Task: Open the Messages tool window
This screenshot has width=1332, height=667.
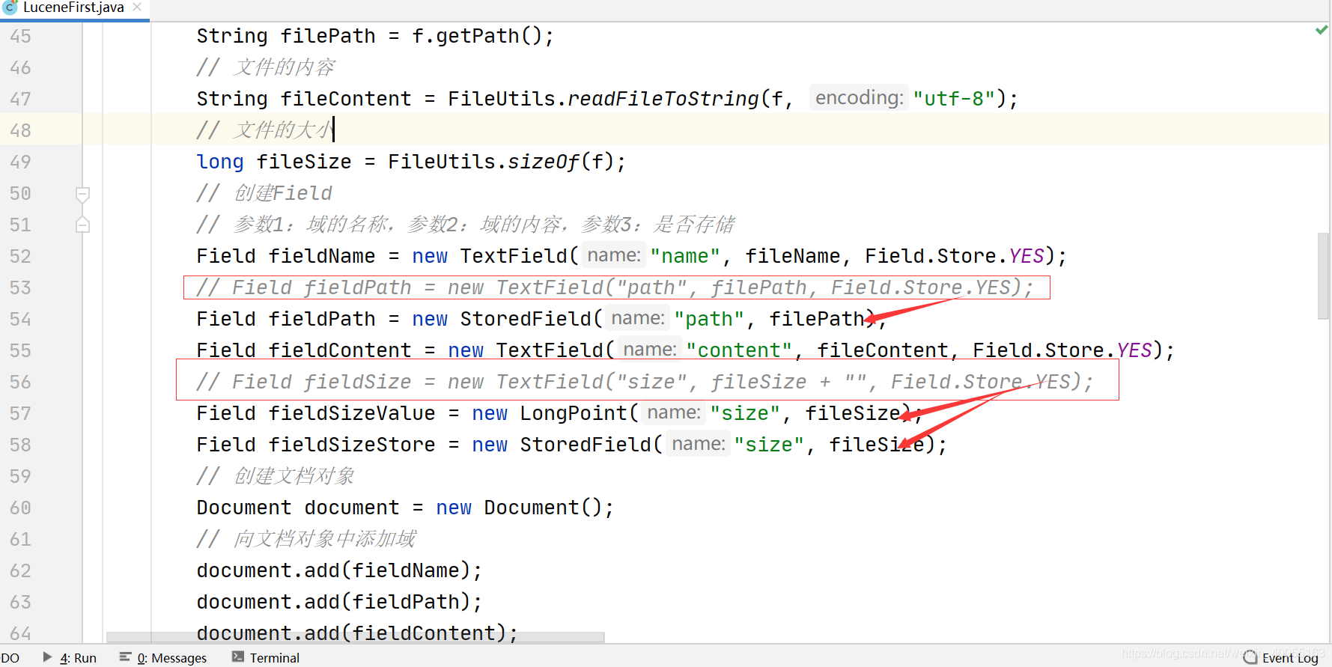Action: coord(163,657)
